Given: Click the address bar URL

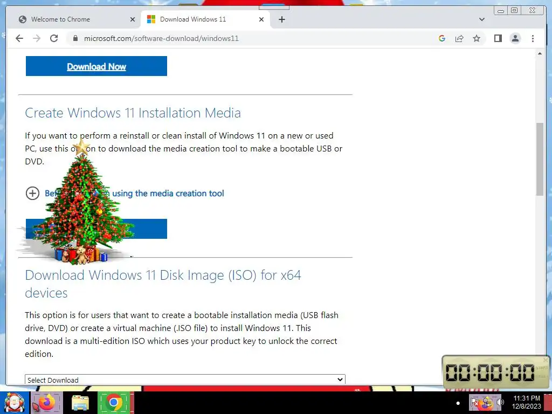Looking at the screenshot, I should tap(161, 38).
